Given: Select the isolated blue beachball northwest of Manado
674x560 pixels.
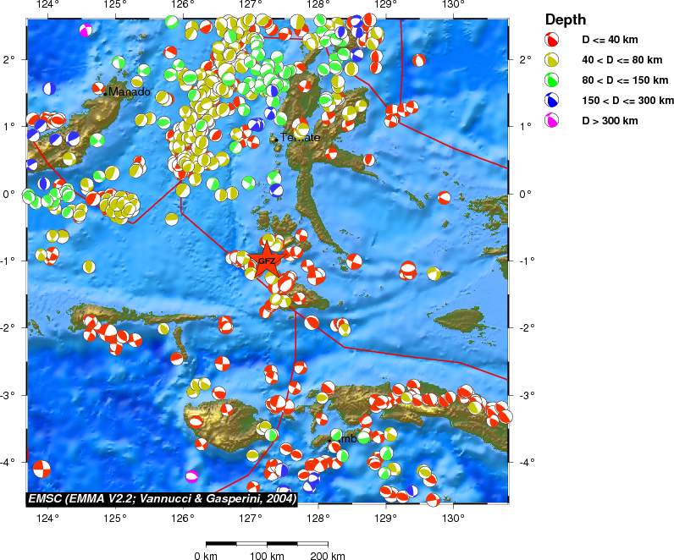Looking at the screenshot, I should tap(49, 88).
